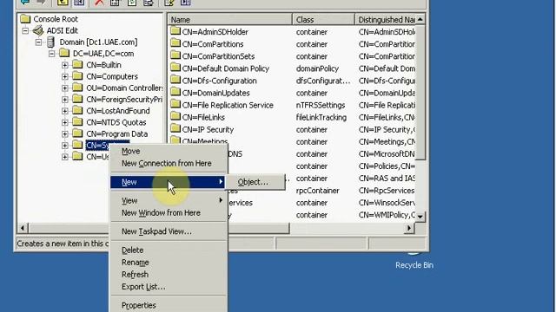Click the ADSI Edit snap-in icon
The width and height of the screenshot is (556, 312).
[38, 30]
